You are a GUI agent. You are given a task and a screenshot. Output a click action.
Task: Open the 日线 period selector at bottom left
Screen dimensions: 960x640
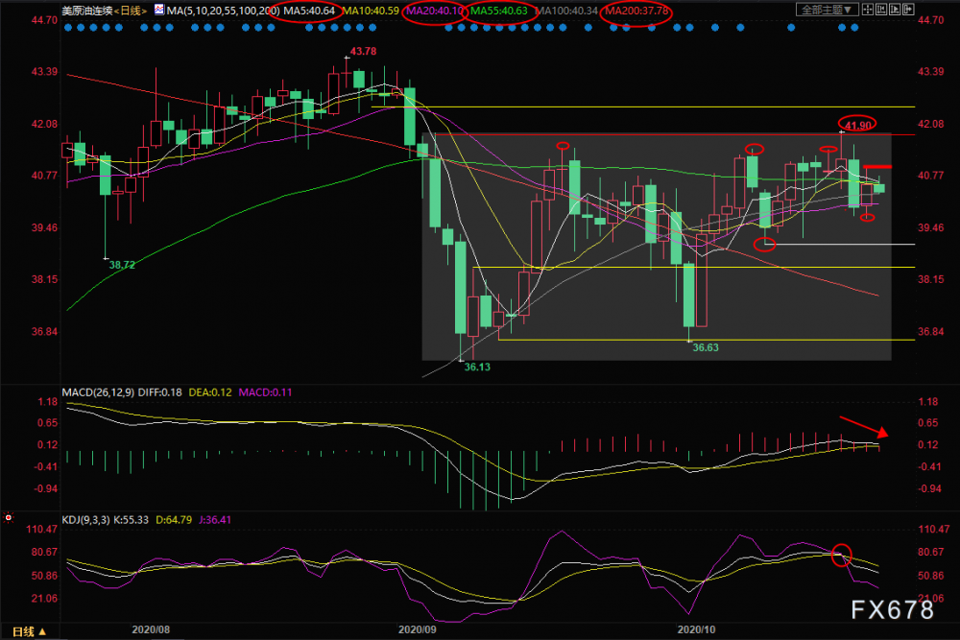click(x=29, y=631)
